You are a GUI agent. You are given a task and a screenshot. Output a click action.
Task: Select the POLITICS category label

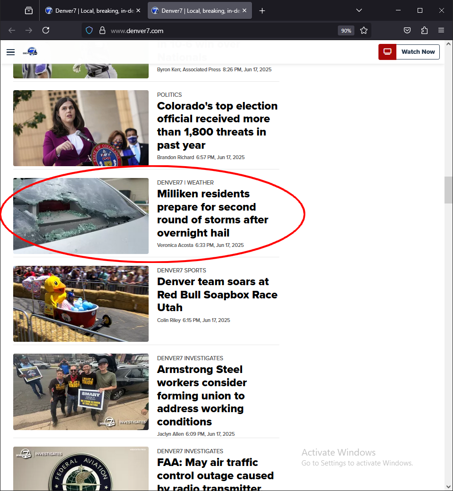[169, 94]
